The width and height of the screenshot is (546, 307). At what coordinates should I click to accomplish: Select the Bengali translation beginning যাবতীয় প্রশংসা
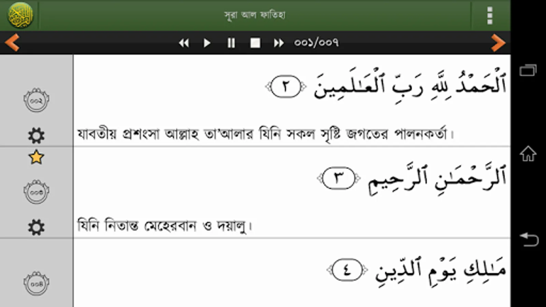(x=266, y=134)
